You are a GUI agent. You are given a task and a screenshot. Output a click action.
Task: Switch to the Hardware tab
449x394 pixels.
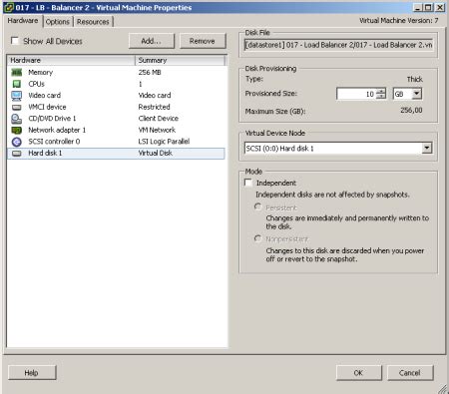pyautogui.click(x=23, y=21)
